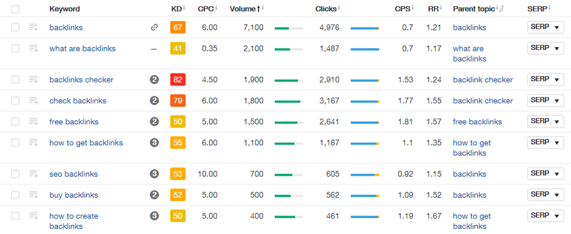Sort by the KD column header
This screenshot has width=571, height=234.
[x=176, y=9]
